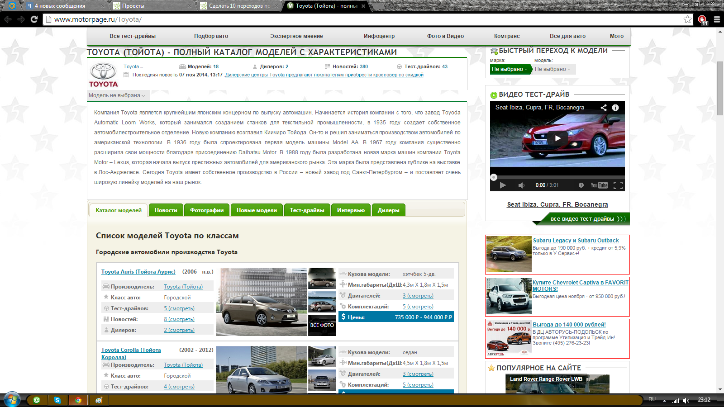View Auris engines '3 (смотреть)' link
724x407 pixels.
[418, 296]
